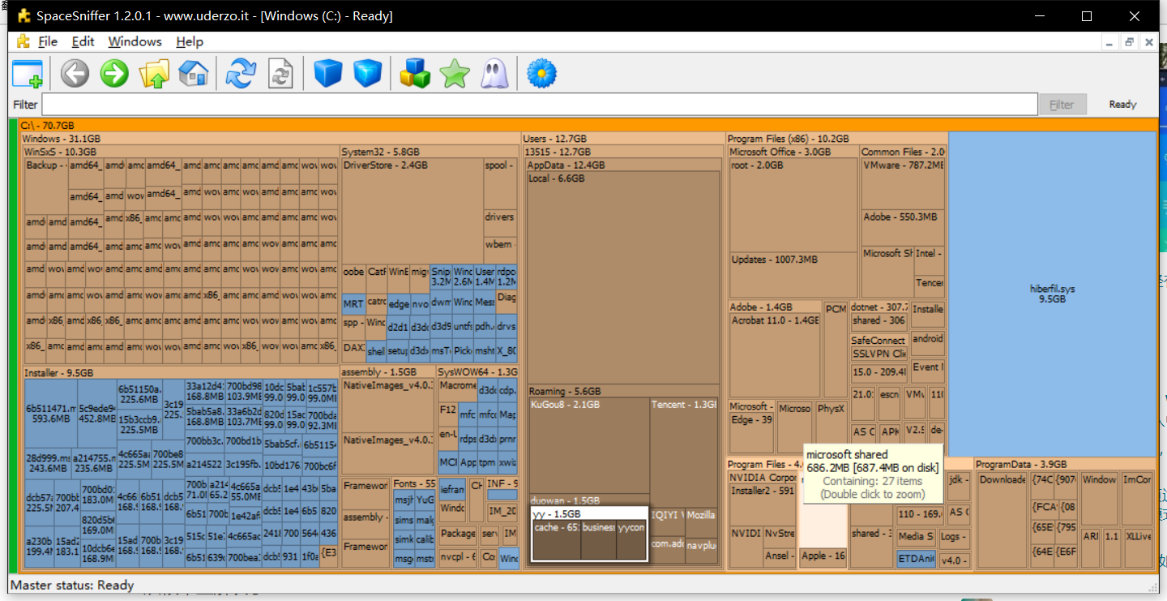The width and height of the screenshot is (1167, 601).
Task: Go back using the grey left arrow
Action: pyautogui.click(x=75, y=74)
